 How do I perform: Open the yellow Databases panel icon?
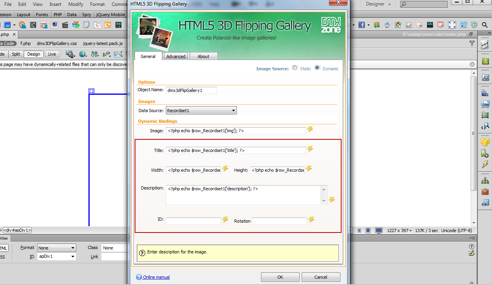pos(485,142)
